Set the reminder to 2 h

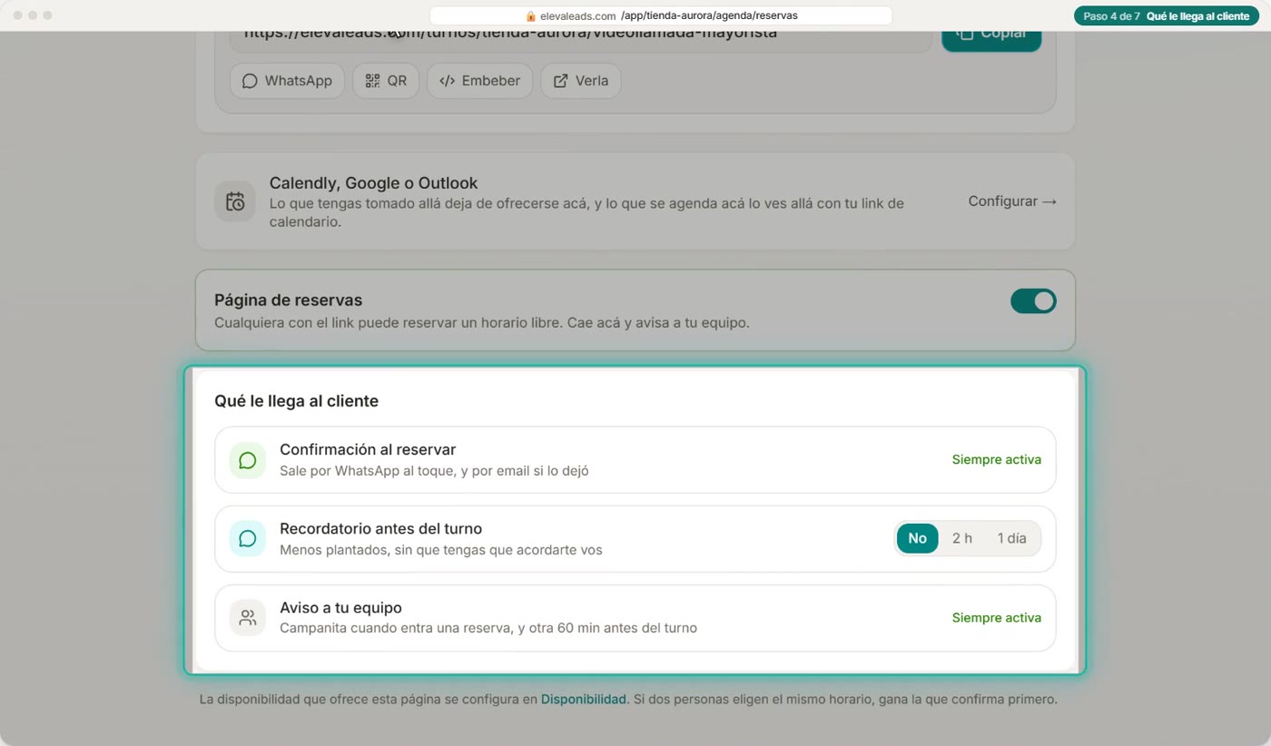click(x=962, y=538)
